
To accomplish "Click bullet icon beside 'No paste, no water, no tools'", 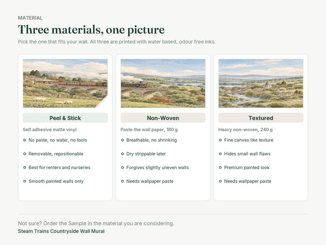I will tap(25, 140).
